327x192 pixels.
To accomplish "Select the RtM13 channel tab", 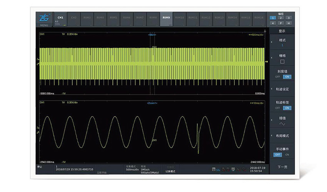I will pos(219,19).
